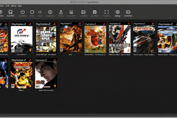Open the View menu
The width and height of the screenshot is (177, 118).
coord(2,6)
